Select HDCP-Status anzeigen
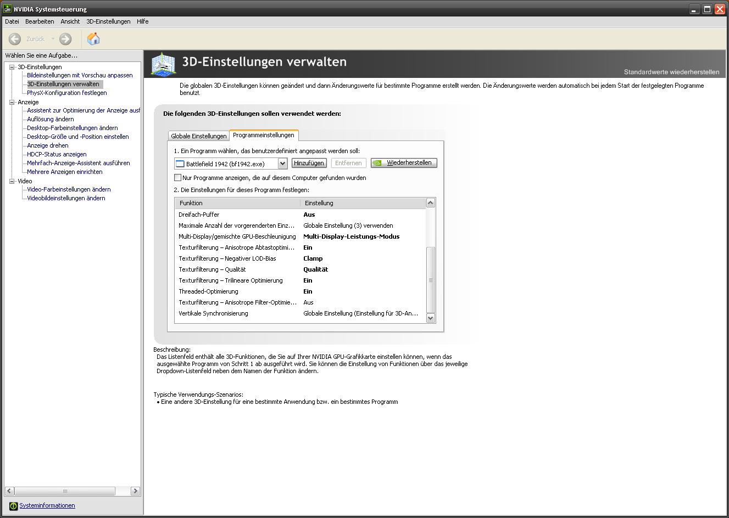This screenshot has height=518, width=729. [x=57, y=154]
